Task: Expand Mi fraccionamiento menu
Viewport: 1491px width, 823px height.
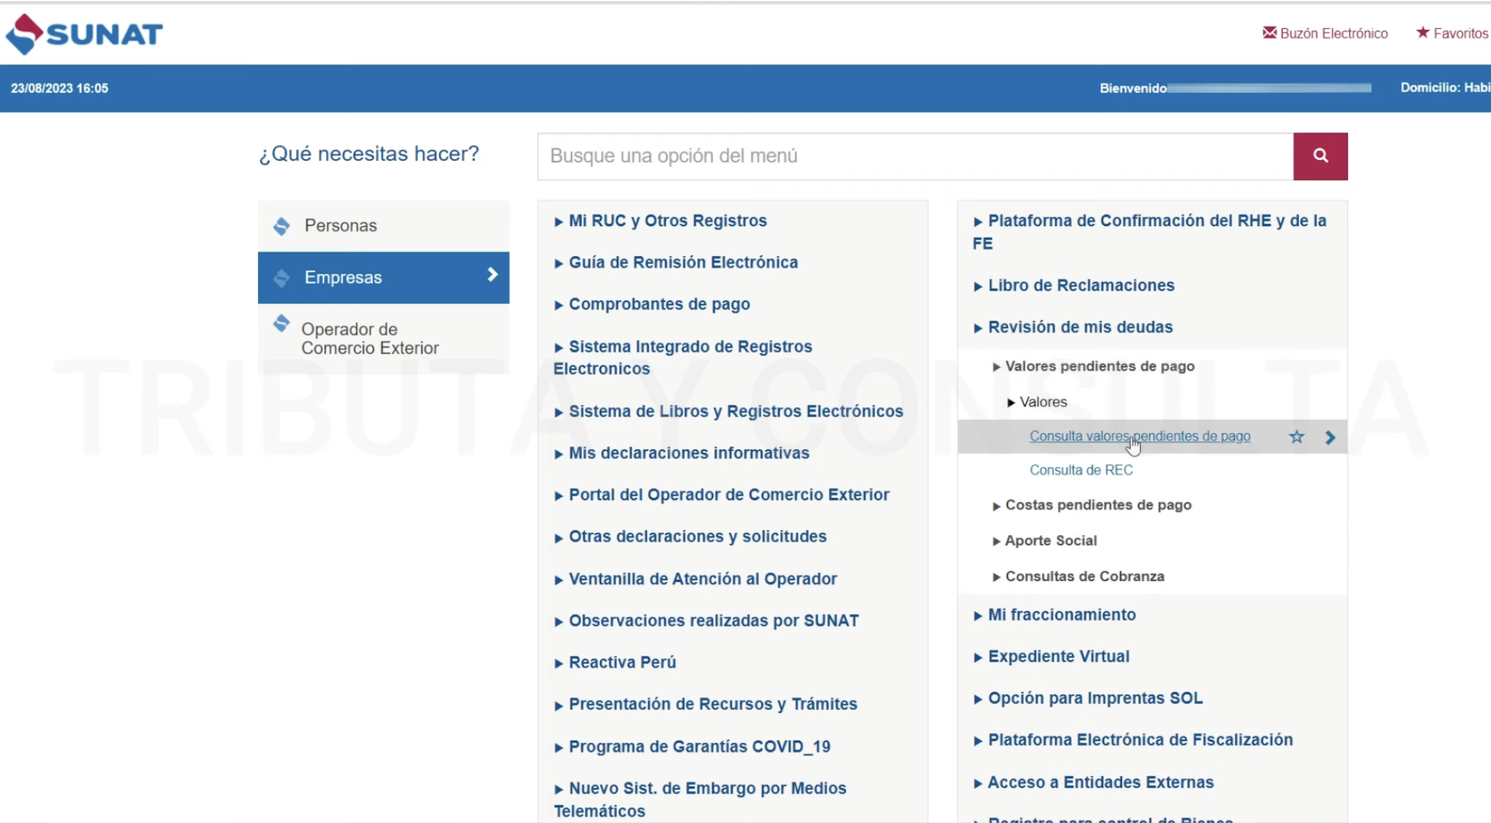Action: coord(1061,615)
